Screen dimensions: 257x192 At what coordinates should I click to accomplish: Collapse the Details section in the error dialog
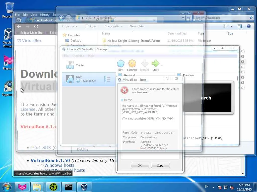click(x=126, y=100)
